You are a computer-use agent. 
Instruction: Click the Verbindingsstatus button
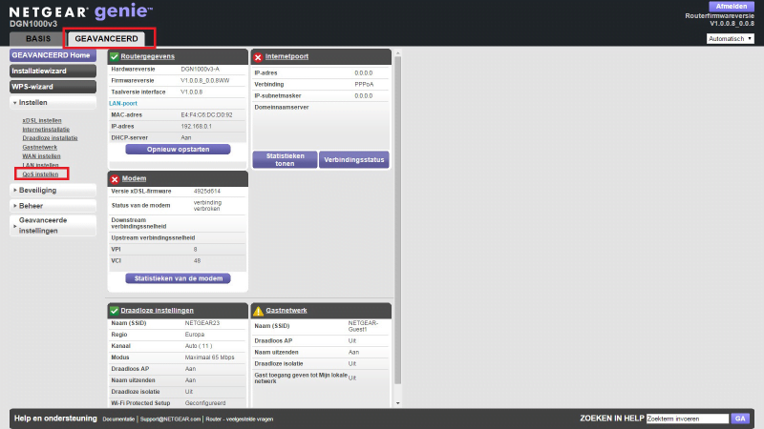pos(353,159)
